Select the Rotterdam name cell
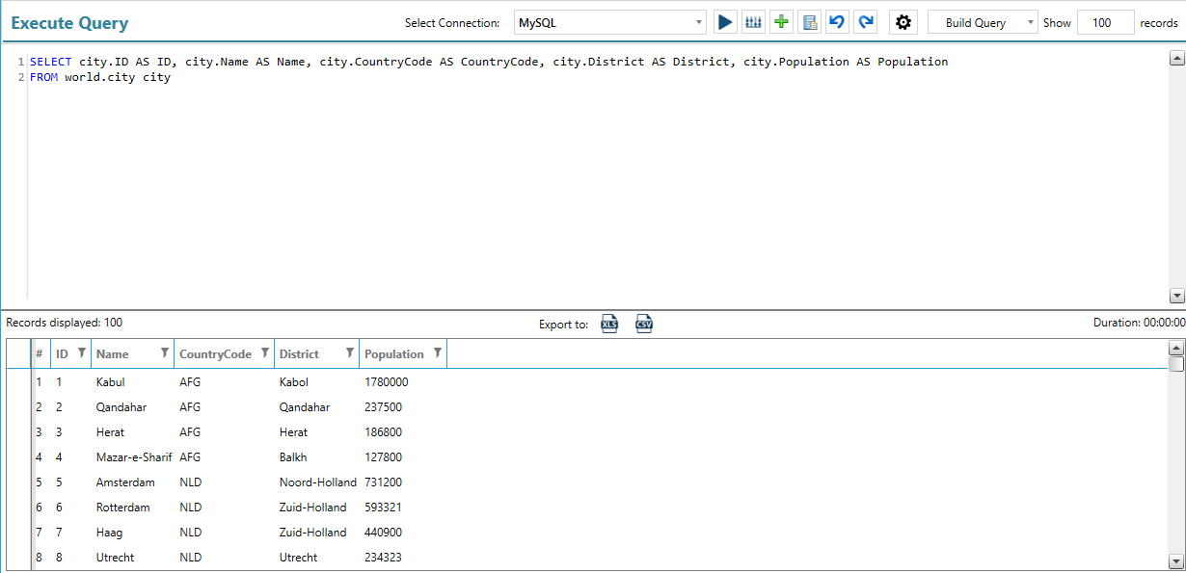Viewport: 1186px width, 573px height. 123,508
